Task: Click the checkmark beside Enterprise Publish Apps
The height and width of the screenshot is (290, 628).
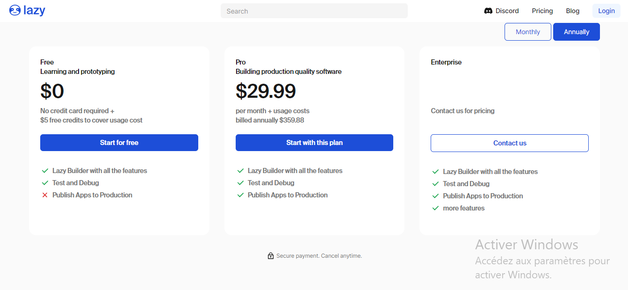Action: 435,196
